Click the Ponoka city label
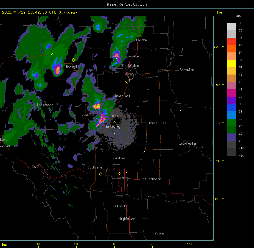Viewport: 254px width, 248px height. coord(141,40)
